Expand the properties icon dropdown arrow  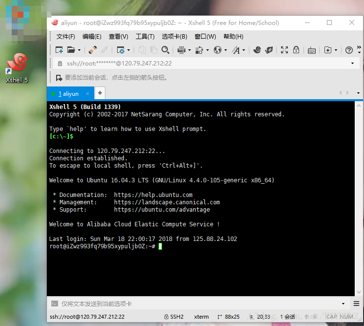[x=129, y=50]
